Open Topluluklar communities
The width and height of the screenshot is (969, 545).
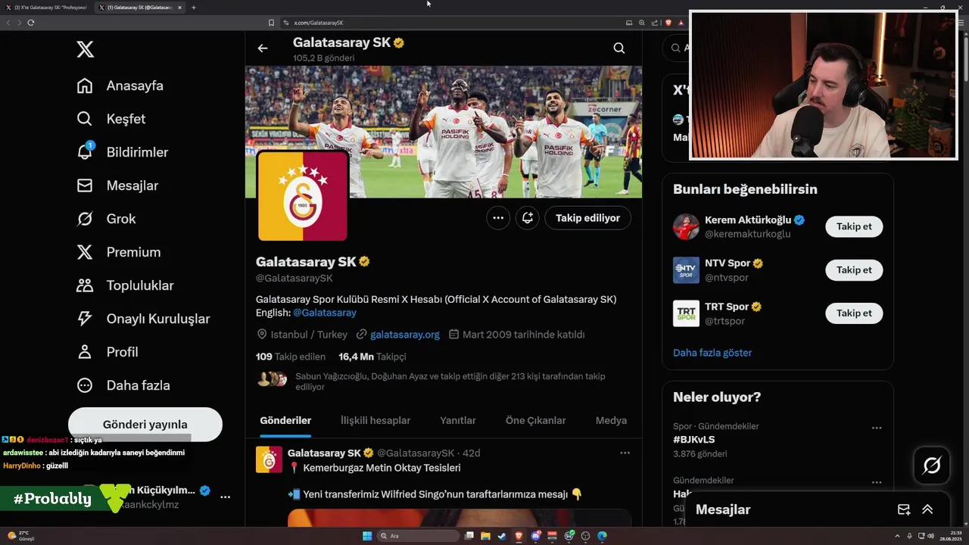pyautogui.click(x=126, y=285)
